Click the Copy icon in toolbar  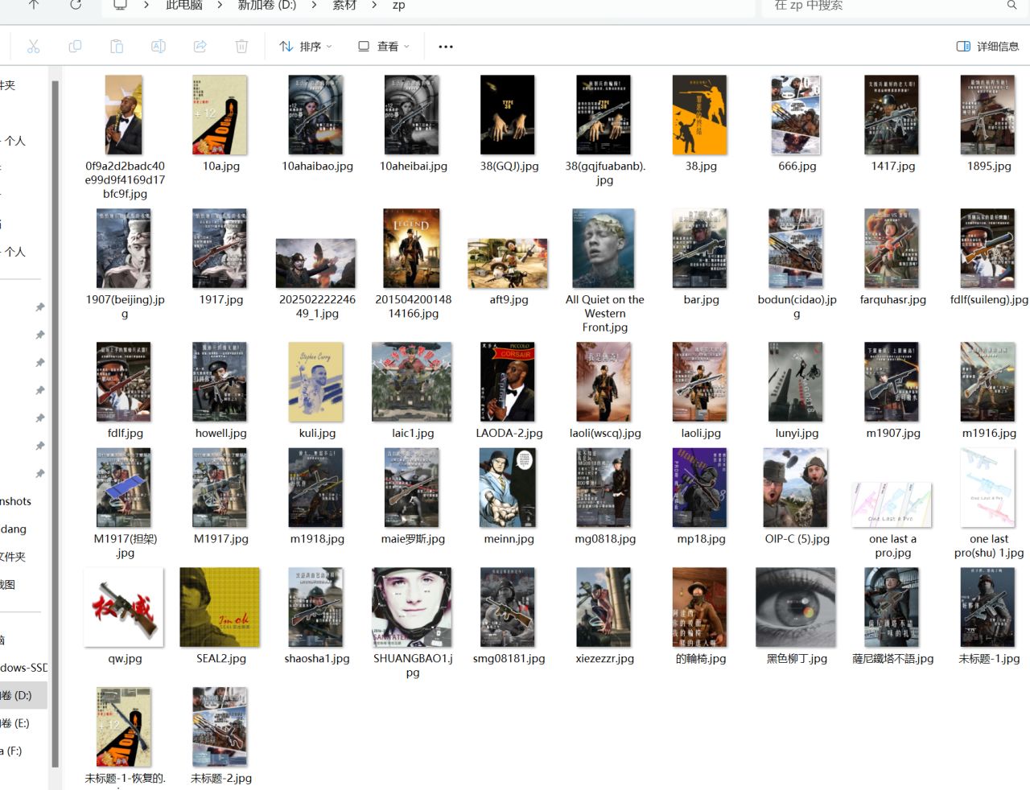(75, 47)
